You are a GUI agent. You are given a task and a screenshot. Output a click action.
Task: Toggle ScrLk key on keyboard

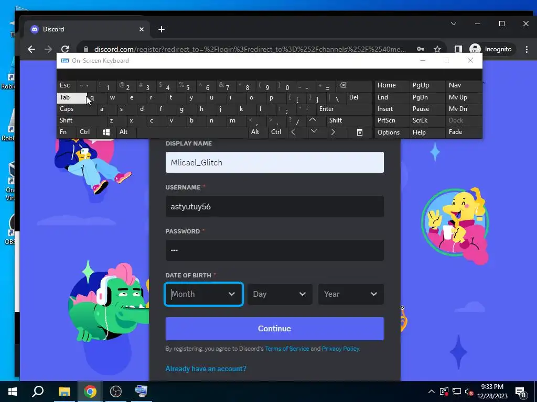[x=427, y=121]
